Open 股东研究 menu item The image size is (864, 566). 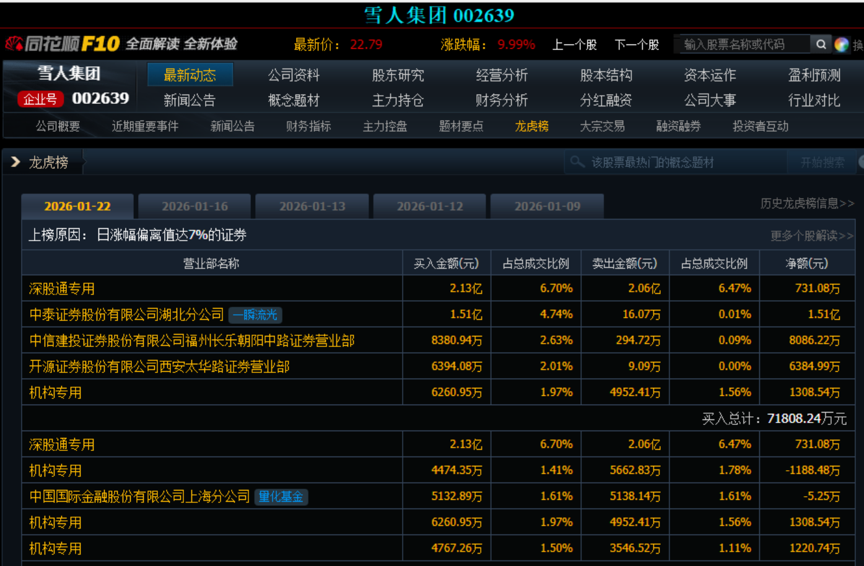[398, 75]
